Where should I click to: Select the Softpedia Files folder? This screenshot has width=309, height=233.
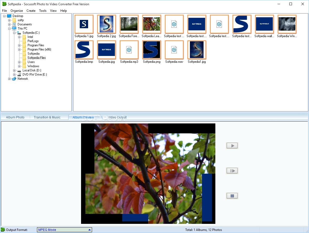pos(37,58)
